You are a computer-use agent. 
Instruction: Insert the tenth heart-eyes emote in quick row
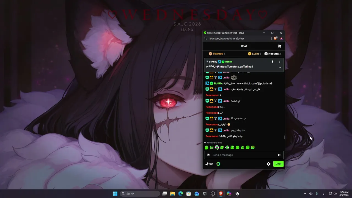(253, 148)
